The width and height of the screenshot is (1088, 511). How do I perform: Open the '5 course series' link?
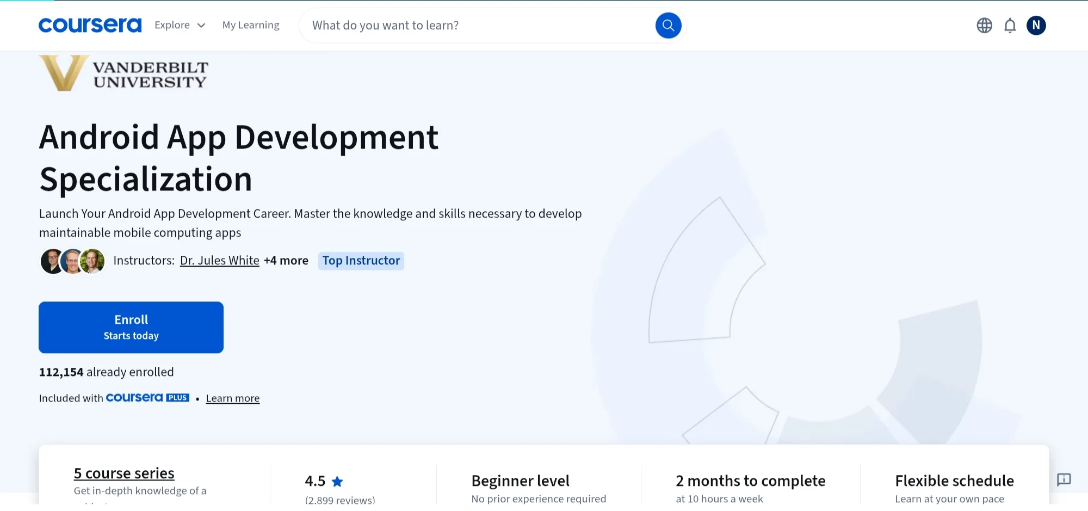[x=124, y=473]
